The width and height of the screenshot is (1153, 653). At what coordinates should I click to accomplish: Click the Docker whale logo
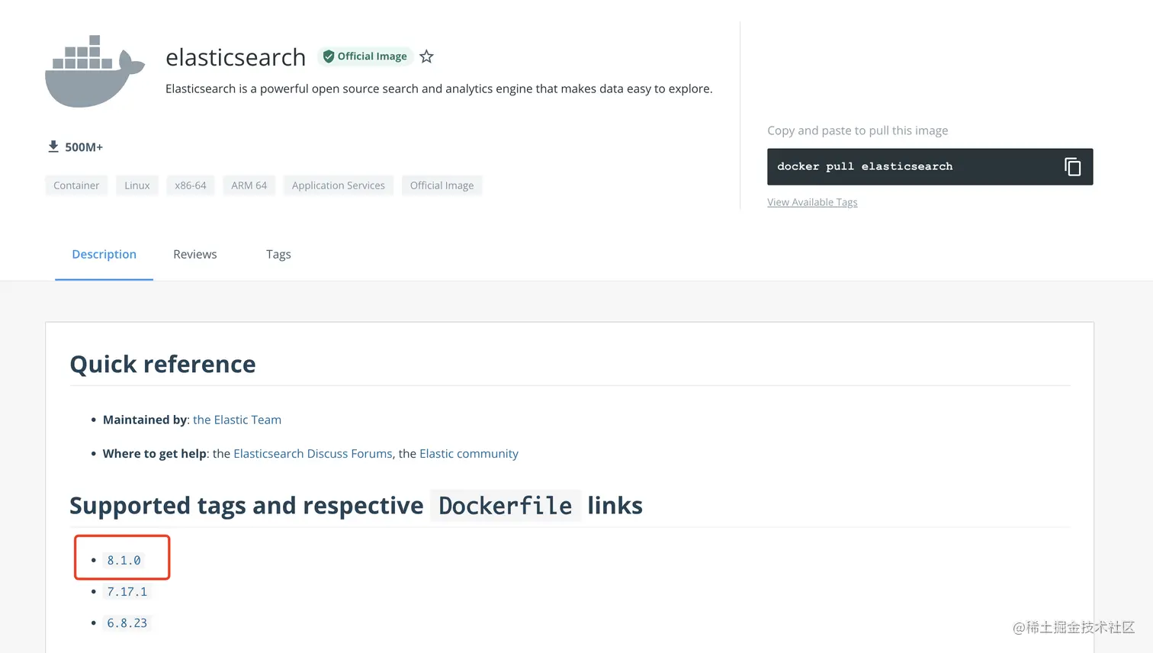click(x=95, y=70)
